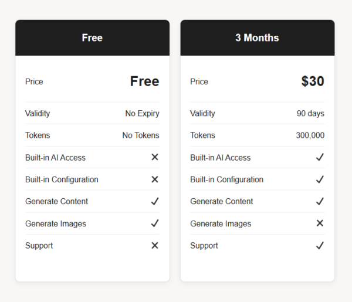
Task: Click the cross icon for Free Built-in AI Access
Action: pos(155,157)
